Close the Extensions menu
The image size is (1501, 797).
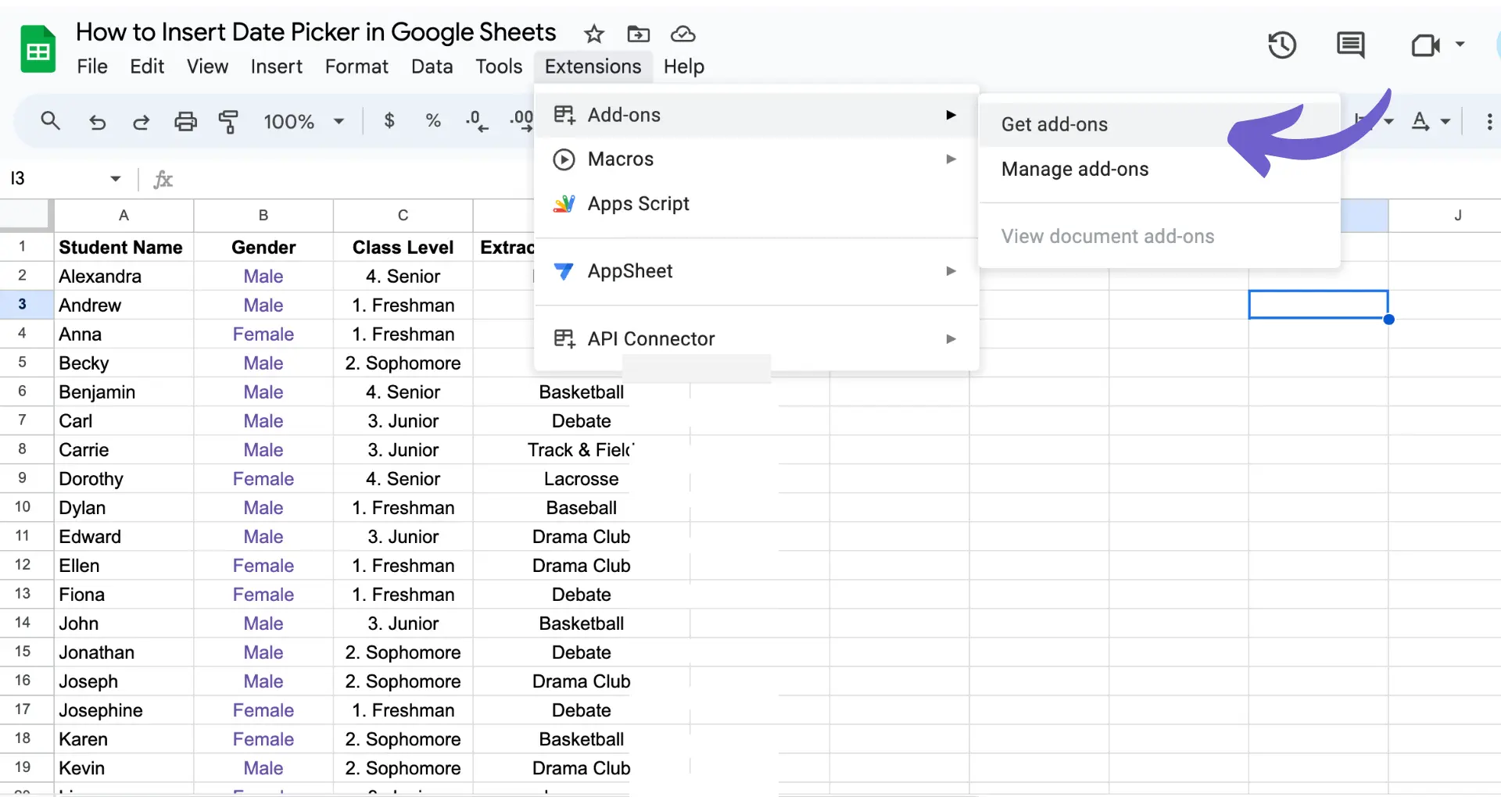pos(593,66)
